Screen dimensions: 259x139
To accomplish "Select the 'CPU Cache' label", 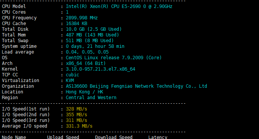I will (14, 24).
